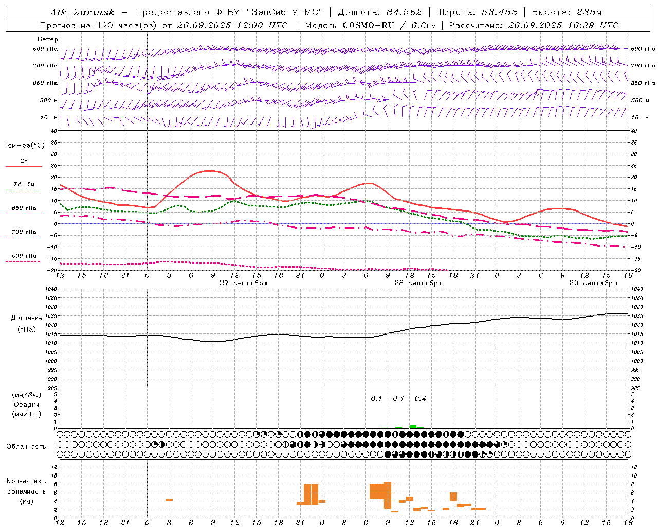658x527 pixels.
Task: Click the Td 2м legend entry
Action: click(24, 184)
